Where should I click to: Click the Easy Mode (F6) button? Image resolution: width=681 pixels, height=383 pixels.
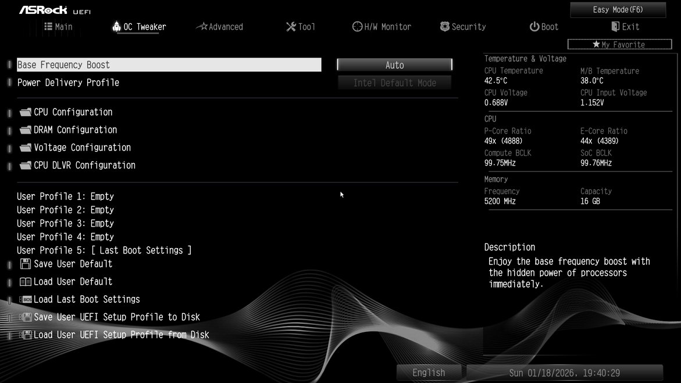[617, 9]
